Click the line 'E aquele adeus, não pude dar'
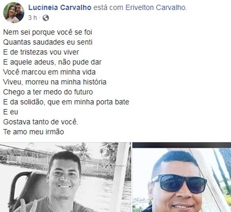The width and height of the screenshot is (231, 212). click(x=52, y=62)
